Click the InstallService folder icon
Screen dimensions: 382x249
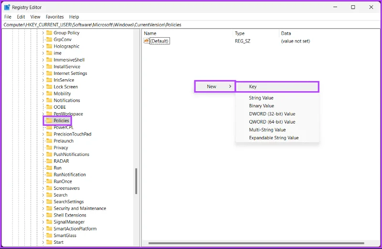(x=49, y=66)
